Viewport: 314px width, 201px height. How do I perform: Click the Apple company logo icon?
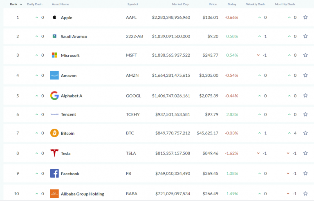[54, 18]
